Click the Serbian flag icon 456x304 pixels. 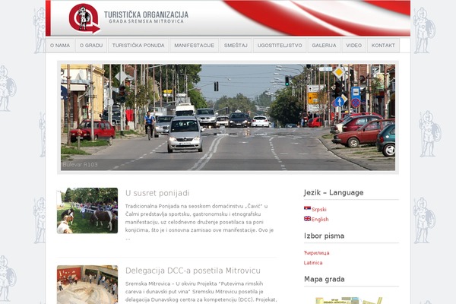307,208
